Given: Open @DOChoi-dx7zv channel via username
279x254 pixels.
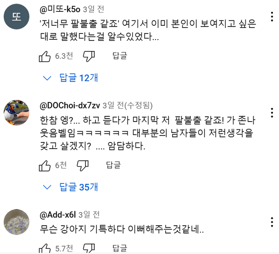Looking at the screenshot, I should coord(70,105).
